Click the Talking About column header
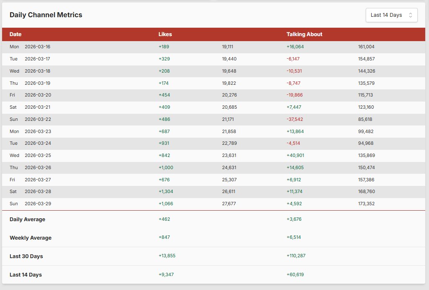The height and width of the screenshot is (290, 429). pyautogui.click(x=304, y=34)
